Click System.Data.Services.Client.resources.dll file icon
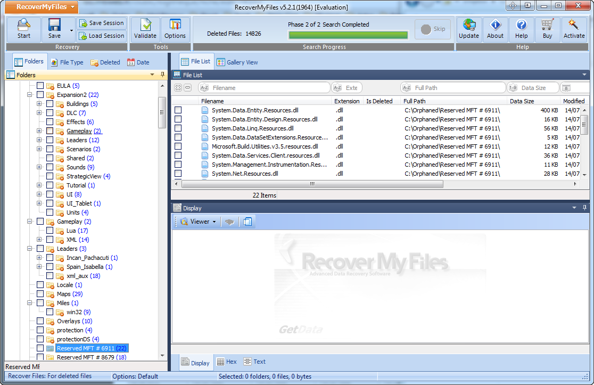 (205, 155)
